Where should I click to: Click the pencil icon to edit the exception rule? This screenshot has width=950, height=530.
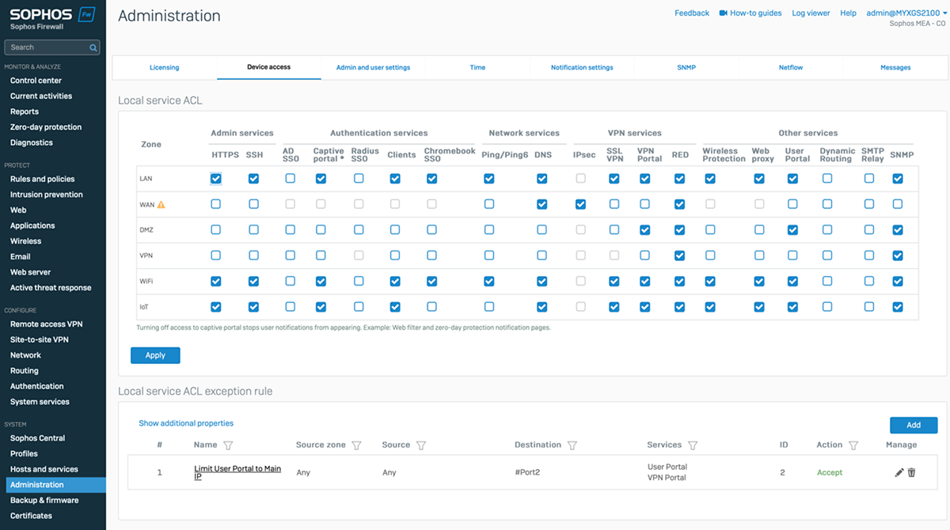coord(899,472)
